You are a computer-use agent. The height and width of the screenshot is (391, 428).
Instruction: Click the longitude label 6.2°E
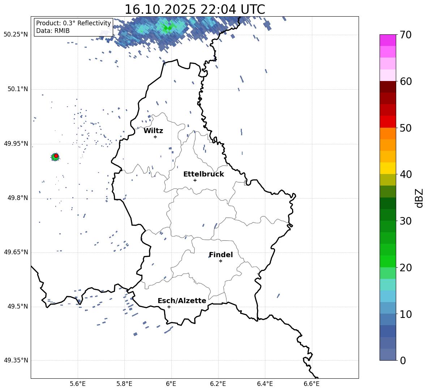coord(218,384)
